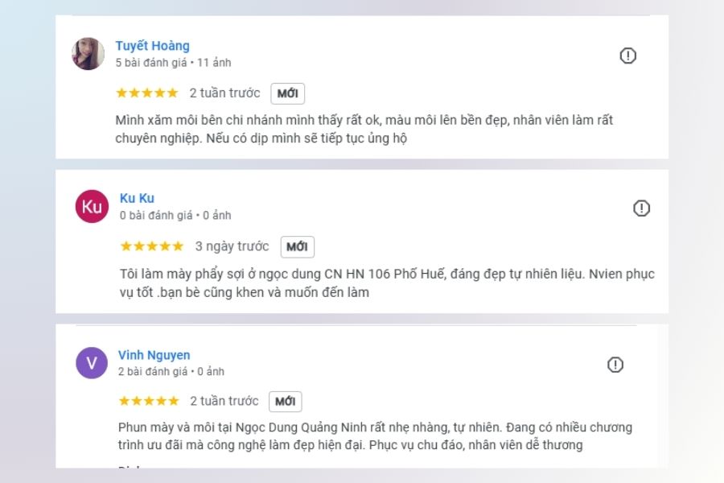Open Vinh Nguyen's reviewer name link
724x483 pixels.
[x=154, y=354]
